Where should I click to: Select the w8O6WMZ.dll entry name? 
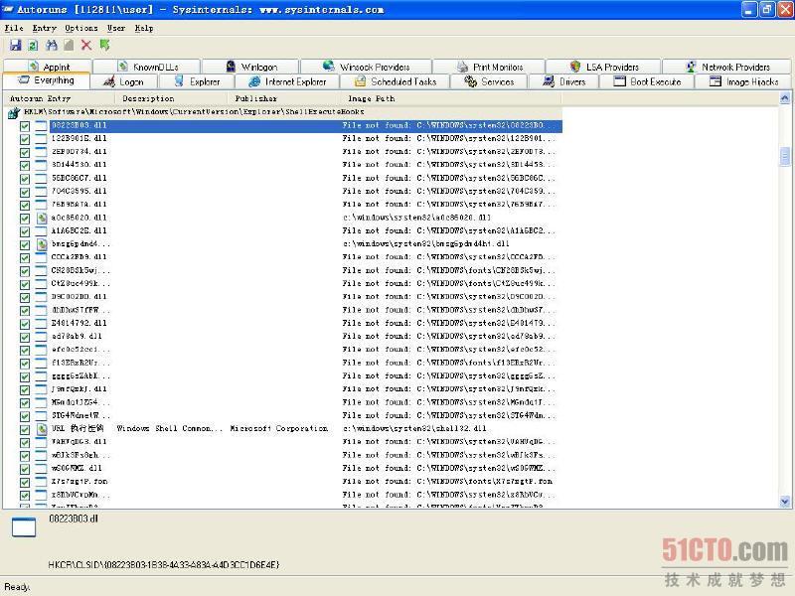[x=77, y=468]
